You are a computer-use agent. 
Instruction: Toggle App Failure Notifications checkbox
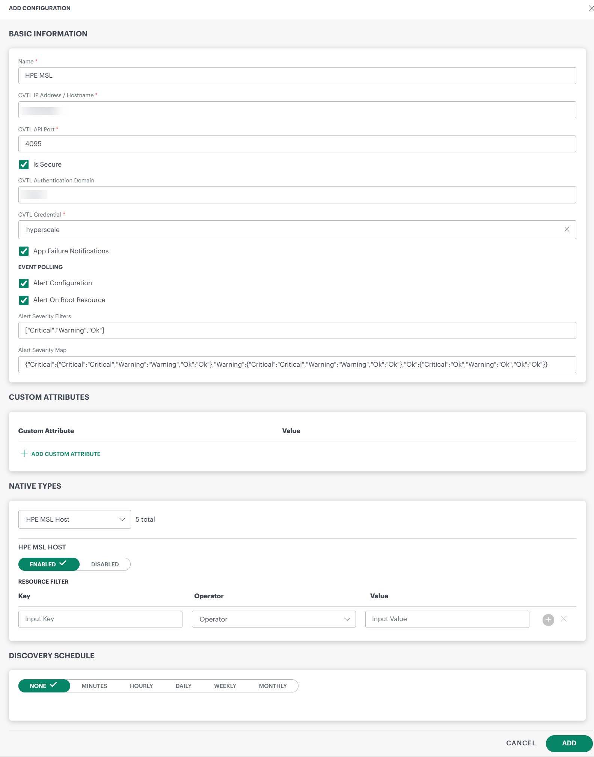point(24,251)
